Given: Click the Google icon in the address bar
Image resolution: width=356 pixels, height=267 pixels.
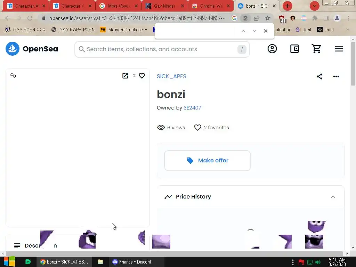Looking at the screenshot, I should pyautogui.click(x=234, y=18).
